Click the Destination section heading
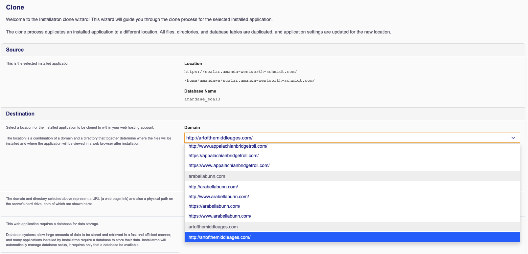The height and width of the screenshot is (254, 528). 20,114
